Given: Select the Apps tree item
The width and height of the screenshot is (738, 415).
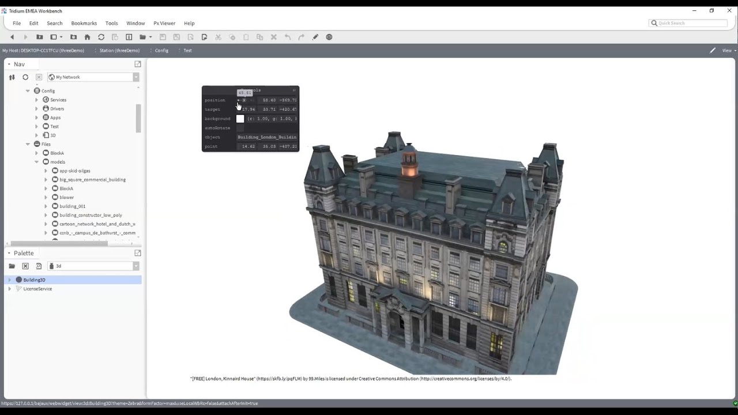Looking at the screenshot, I should tap(55, 118).
